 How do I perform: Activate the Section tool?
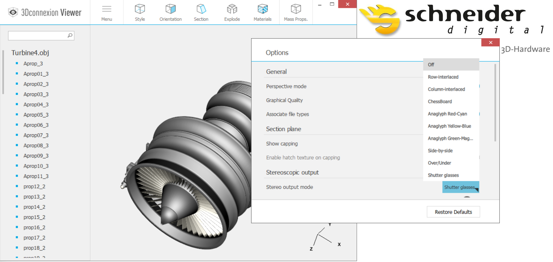(201, 13)
